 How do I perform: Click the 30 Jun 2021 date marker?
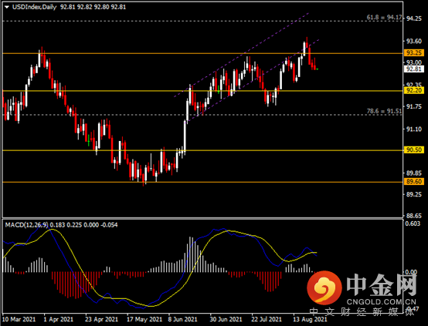226,319
